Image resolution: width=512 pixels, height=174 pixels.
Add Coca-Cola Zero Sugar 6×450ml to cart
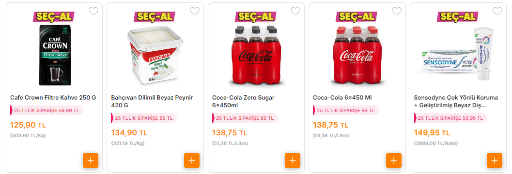pyautogui.click(x=293, y=160)
